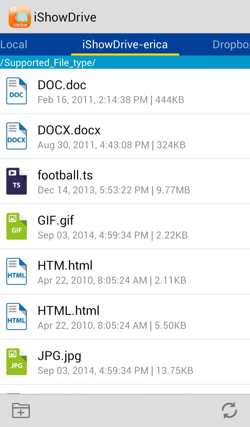Tap the green JPG file icon

pyautogui.click(x=17, y=362)
